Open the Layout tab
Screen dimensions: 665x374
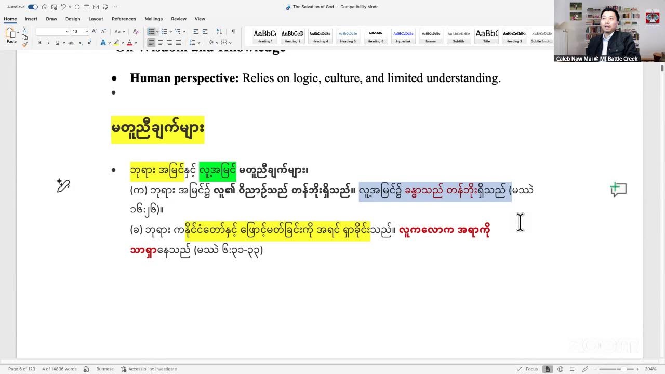pos(96,19)
